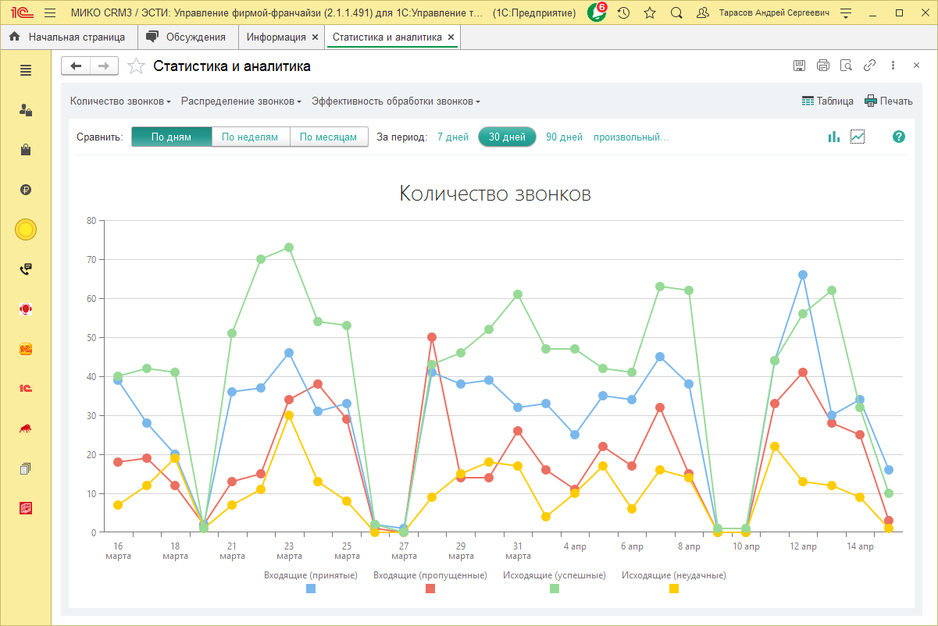Screen dimensions: 938x626
Task: Click the 'Таблица' button
Action: pos(827,101)
